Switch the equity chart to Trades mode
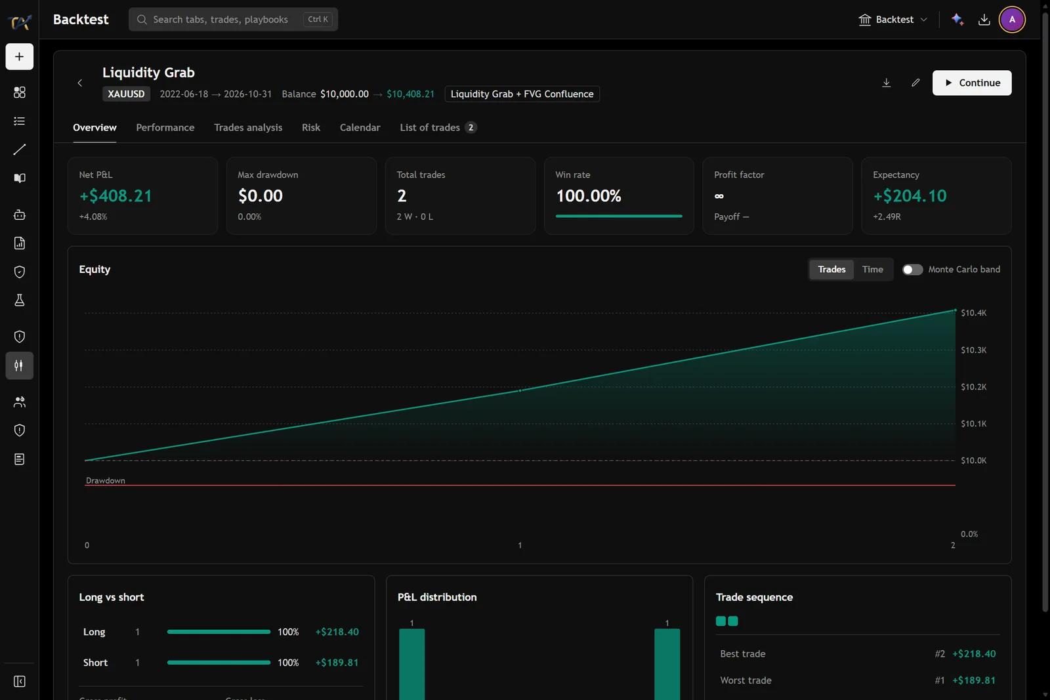The height and width of the screenshot is (700, 1050). [831, 270]
